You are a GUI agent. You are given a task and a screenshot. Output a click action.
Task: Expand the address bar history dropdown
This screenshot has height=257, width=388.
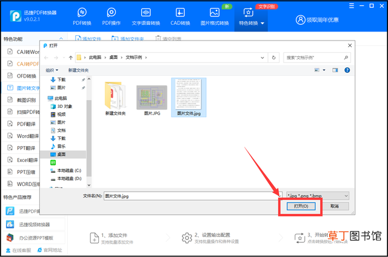pos(263,58)
